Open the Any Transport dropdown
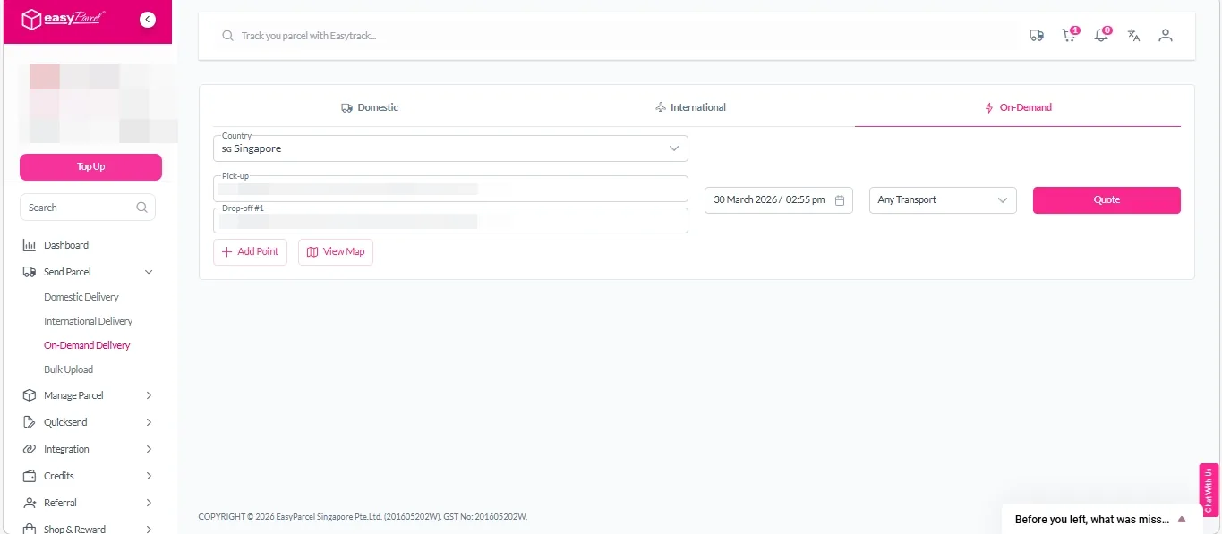 pyautogui.click(x=942, y=200)
